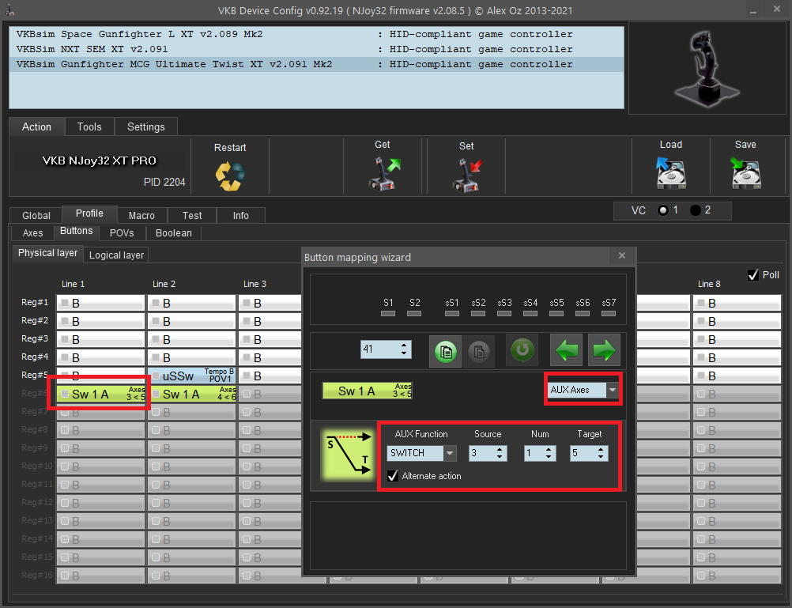792x608 pixels.
Task: Close the Button mapping wizard
Action: coord(622,255)
